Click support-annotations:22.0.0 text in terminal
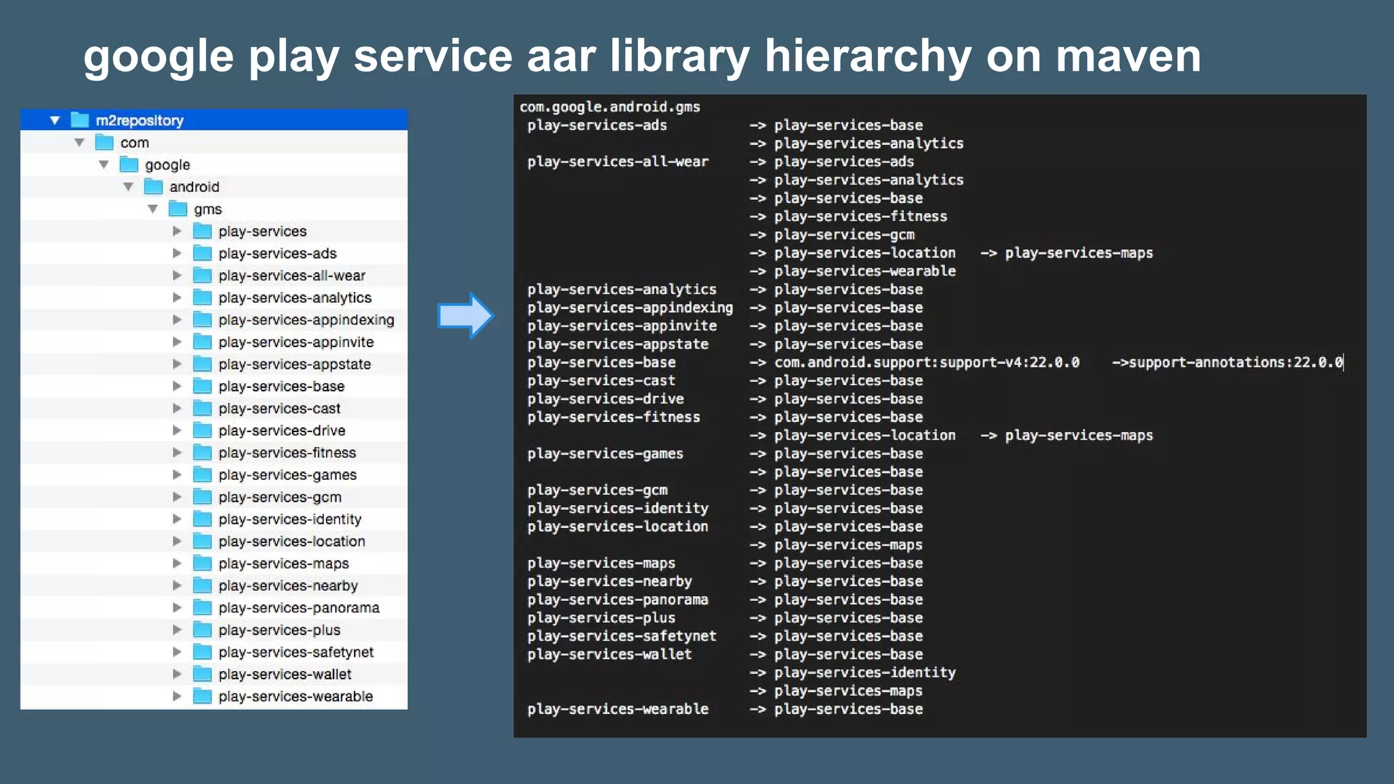 (1235, 363)
